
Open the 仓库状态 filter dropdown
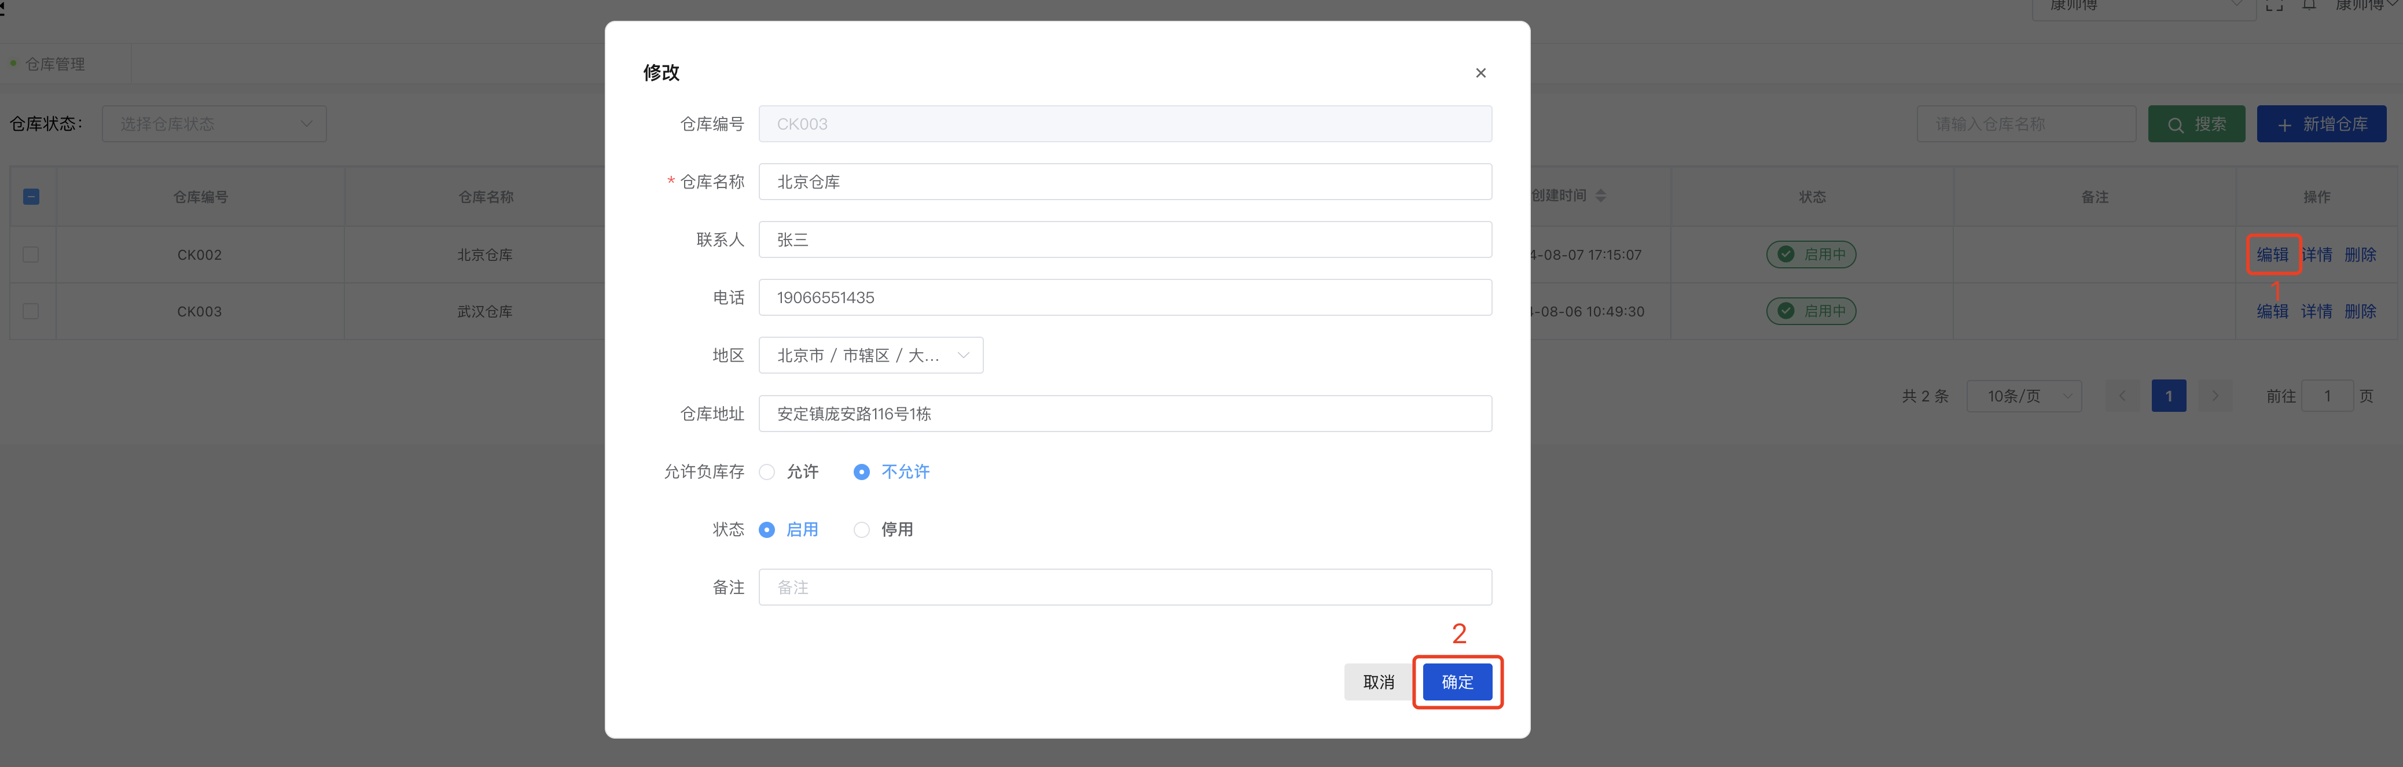tap(215, 124)
